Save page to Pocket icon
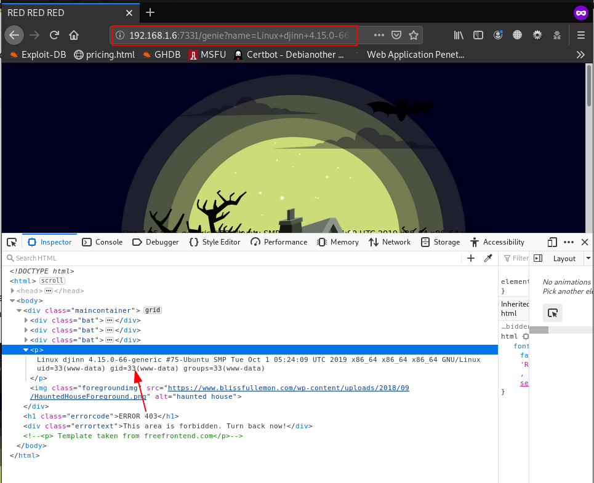Image resolution: width=594 pixels, height=483 pixels. pyautogui.click(x=396, y=35)
